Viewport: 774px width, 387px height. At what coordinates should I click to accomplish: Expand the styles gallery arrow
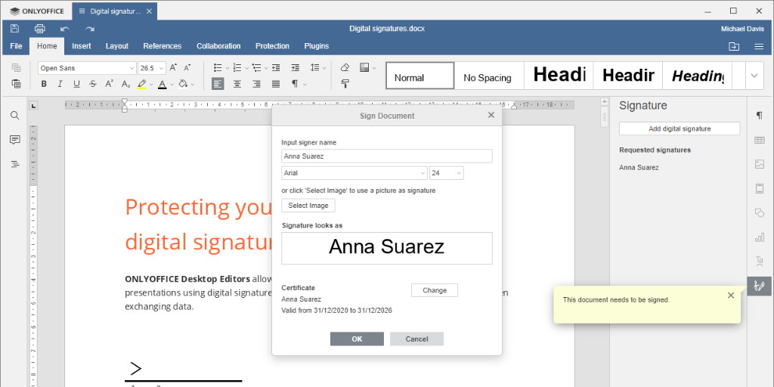pyautogui.click(x=754, y=76)
